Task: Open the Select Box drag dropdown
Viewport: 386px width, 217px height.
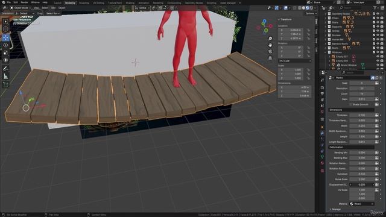Action: [x=52, y=13]
